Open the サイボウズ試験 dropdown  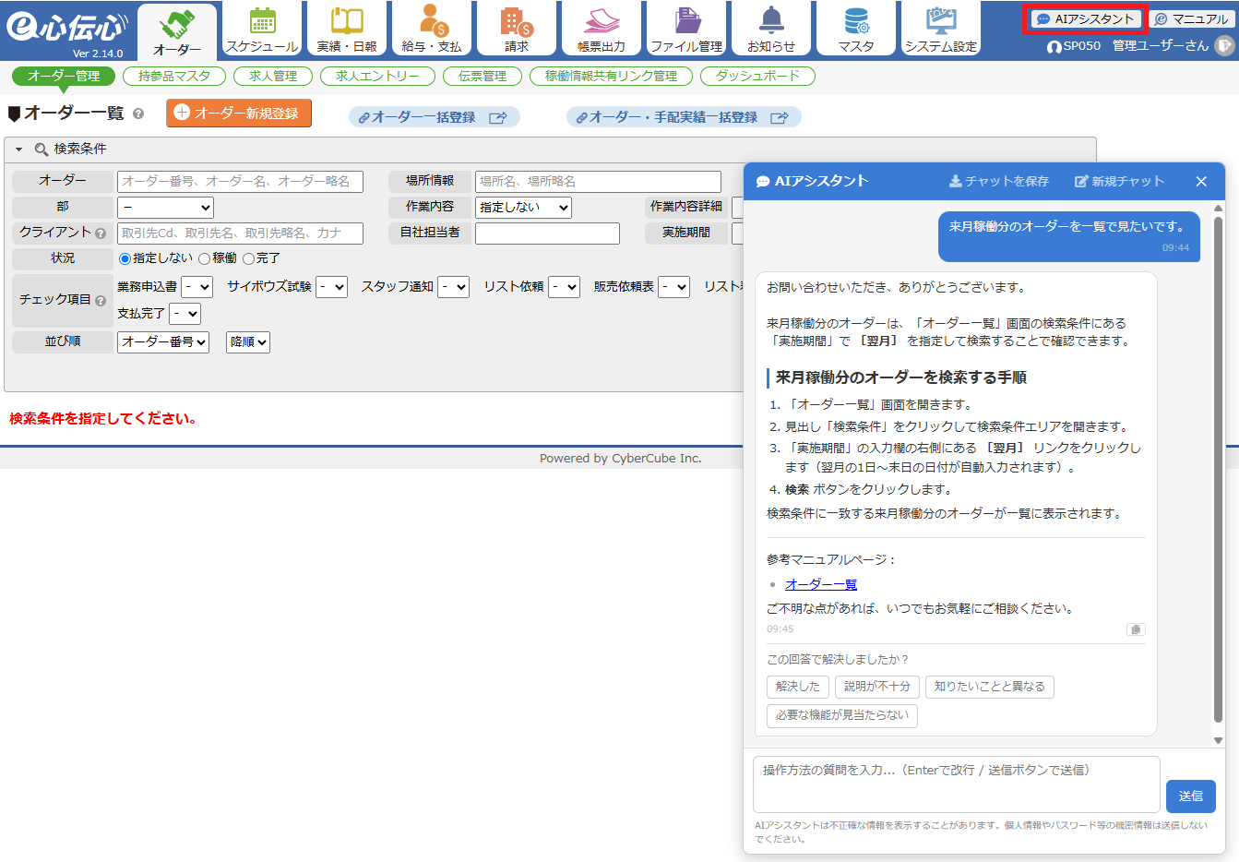click(x=331, y=287)
